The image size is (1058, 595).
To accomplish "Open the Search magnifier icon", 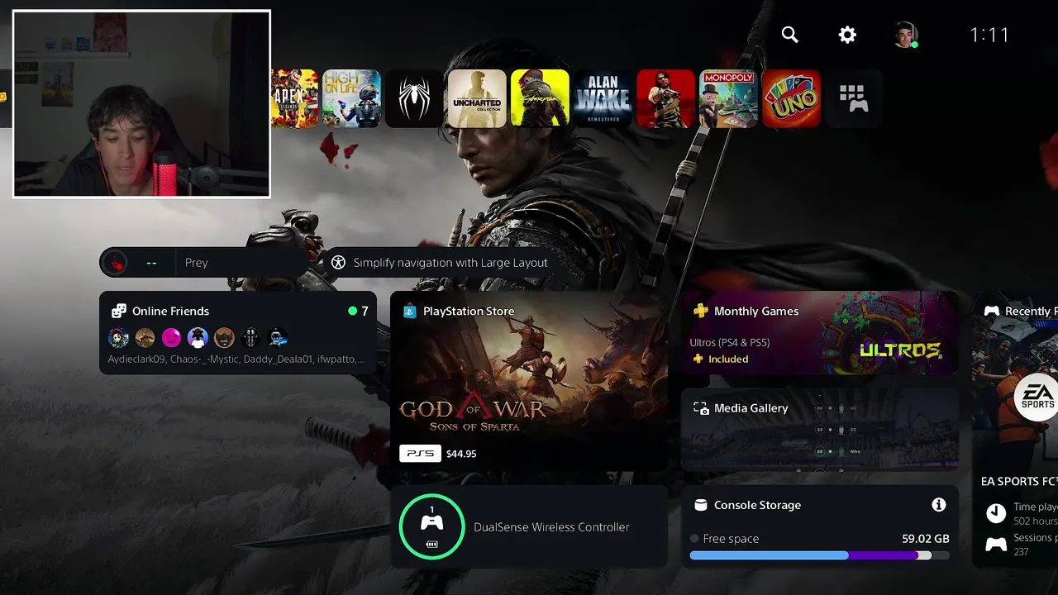I will (790, 35).
